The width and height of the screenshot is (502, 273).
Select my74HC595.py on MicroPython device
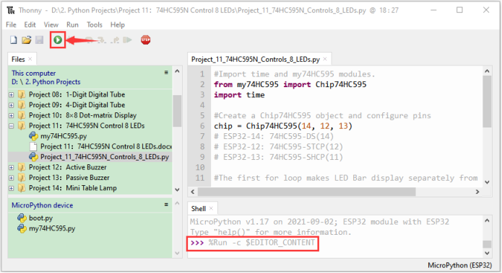tap(52, 228)
